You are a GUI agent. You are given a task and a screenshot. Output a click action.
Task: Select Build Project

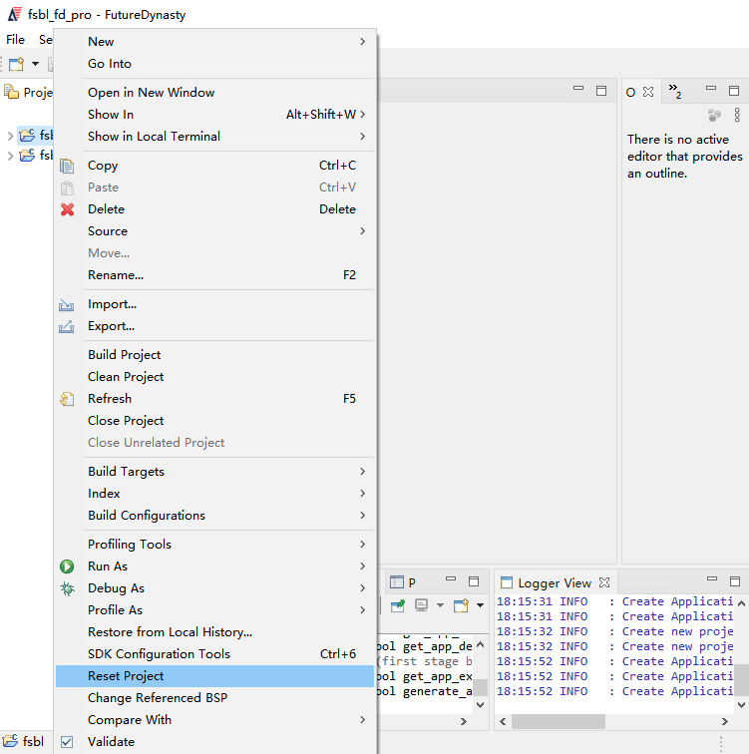pos(214,354)
